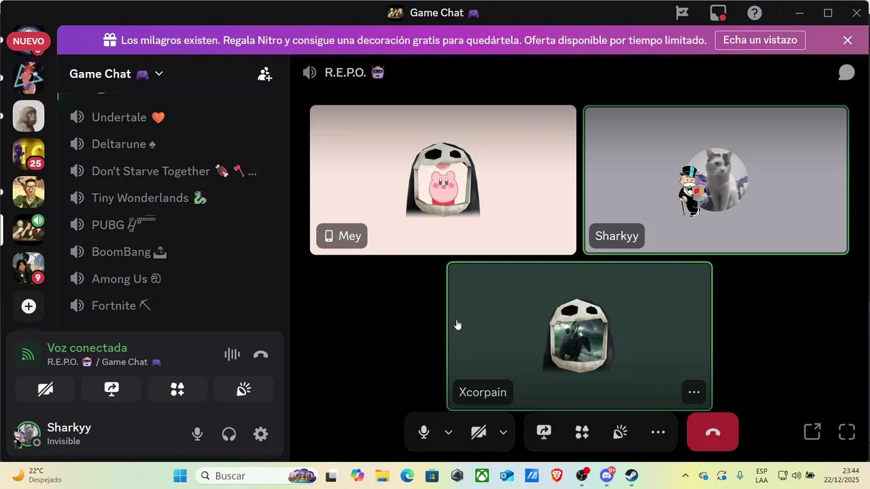Enter fullscreen call view
The width and height of the screenshot is (870, 489).
click(847, 432)
